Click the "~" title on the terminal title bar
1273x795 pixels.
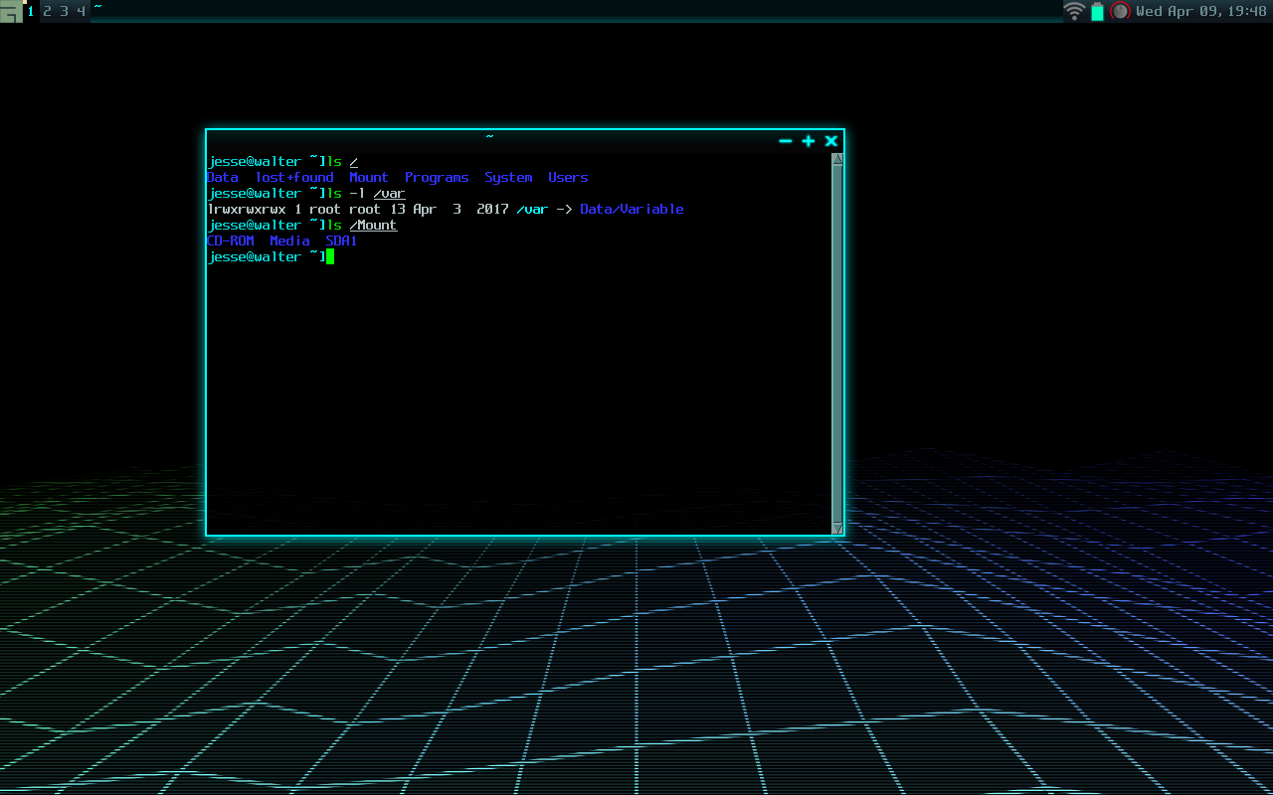[489, 137]
